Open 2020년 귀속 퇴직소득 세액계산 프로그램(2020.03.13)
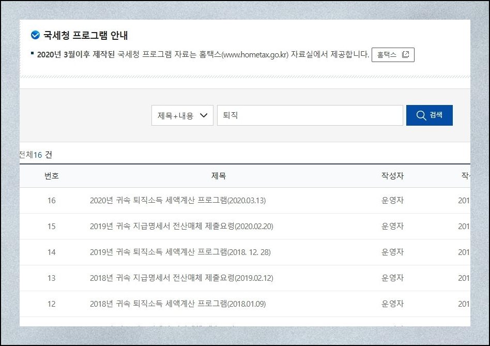 point(178,200)
